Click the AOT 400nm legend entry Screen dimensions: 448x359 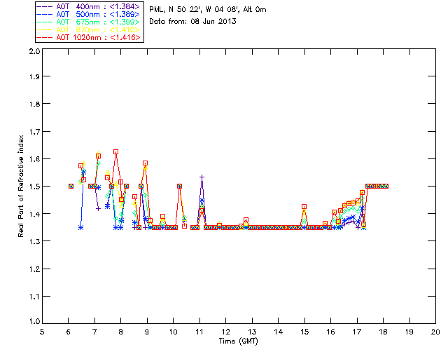(89, 6)
